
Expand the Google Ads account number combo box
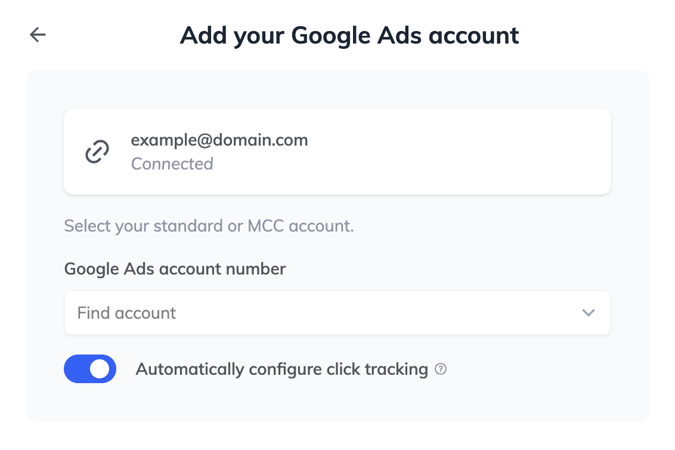click(337, 313)
